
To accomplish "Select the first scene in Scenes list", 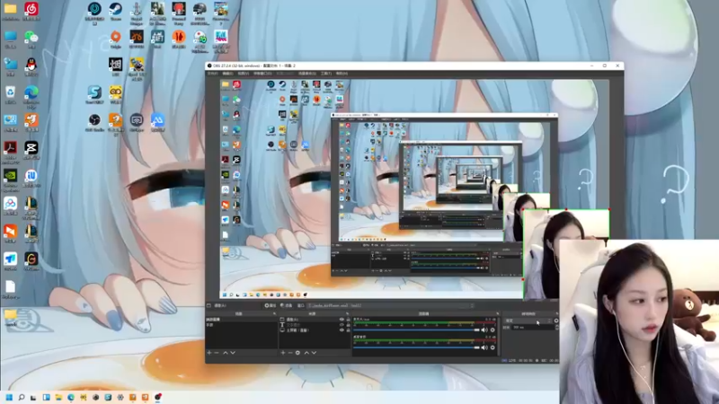I will pyautogui.click(x=241, y=320).
